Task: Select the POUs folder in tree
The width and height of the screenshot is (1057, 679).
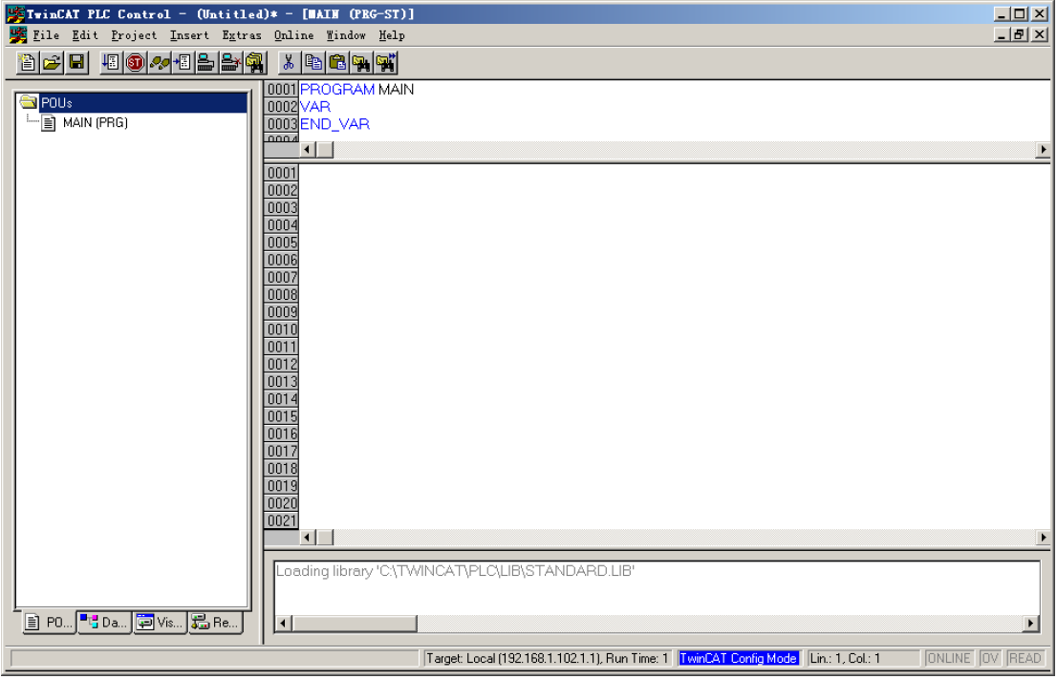Action: click(132, 102)
